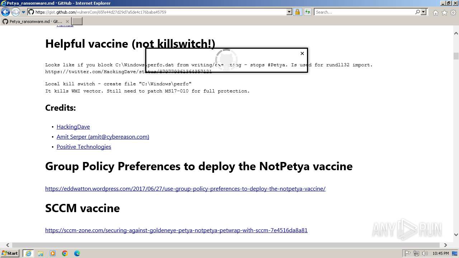
Task: Open Favorites star icon
Action: (x=444, y=13)
